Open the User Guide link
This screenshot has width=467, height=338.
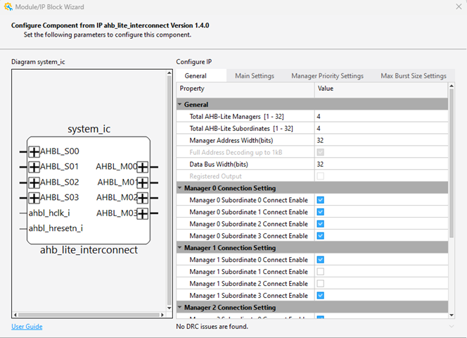tap(27, 326)
